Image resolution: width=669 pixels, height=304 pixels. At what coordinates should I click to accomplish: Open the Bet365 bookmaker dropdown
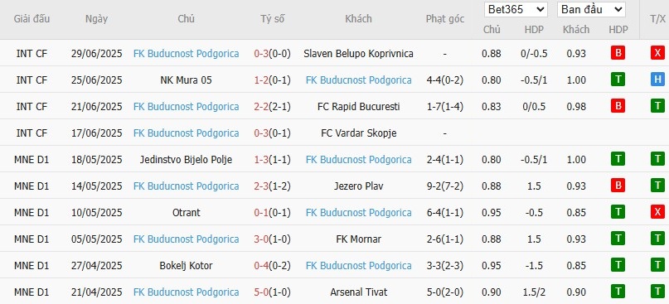(x=516, y=9)
